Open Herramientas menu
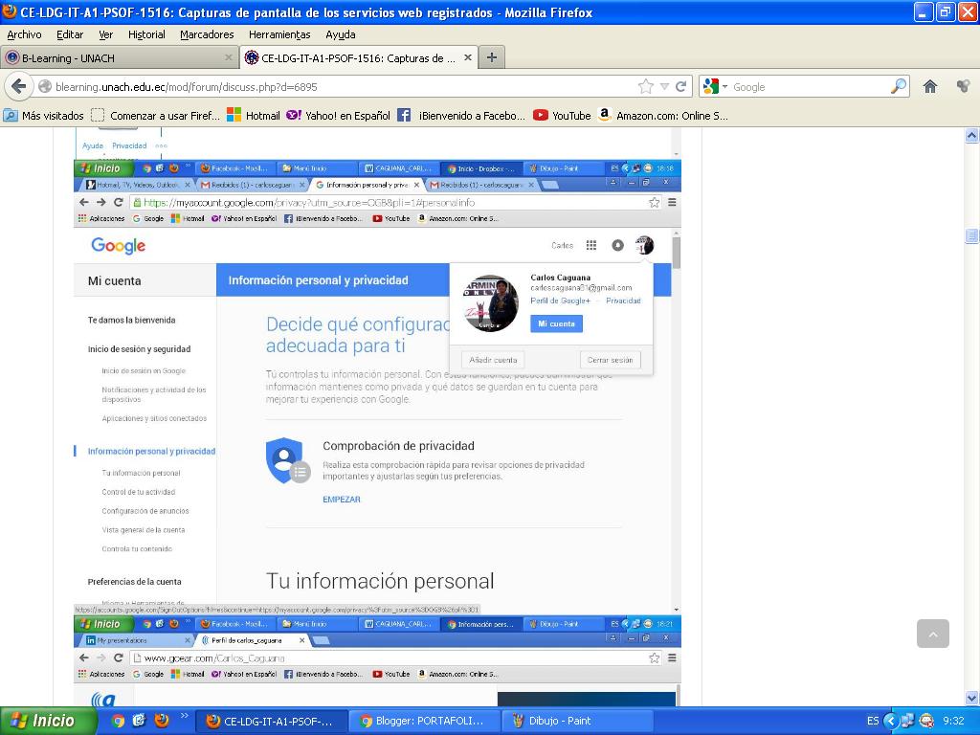Viewport: 980px width, 735px height. [279, 34]
